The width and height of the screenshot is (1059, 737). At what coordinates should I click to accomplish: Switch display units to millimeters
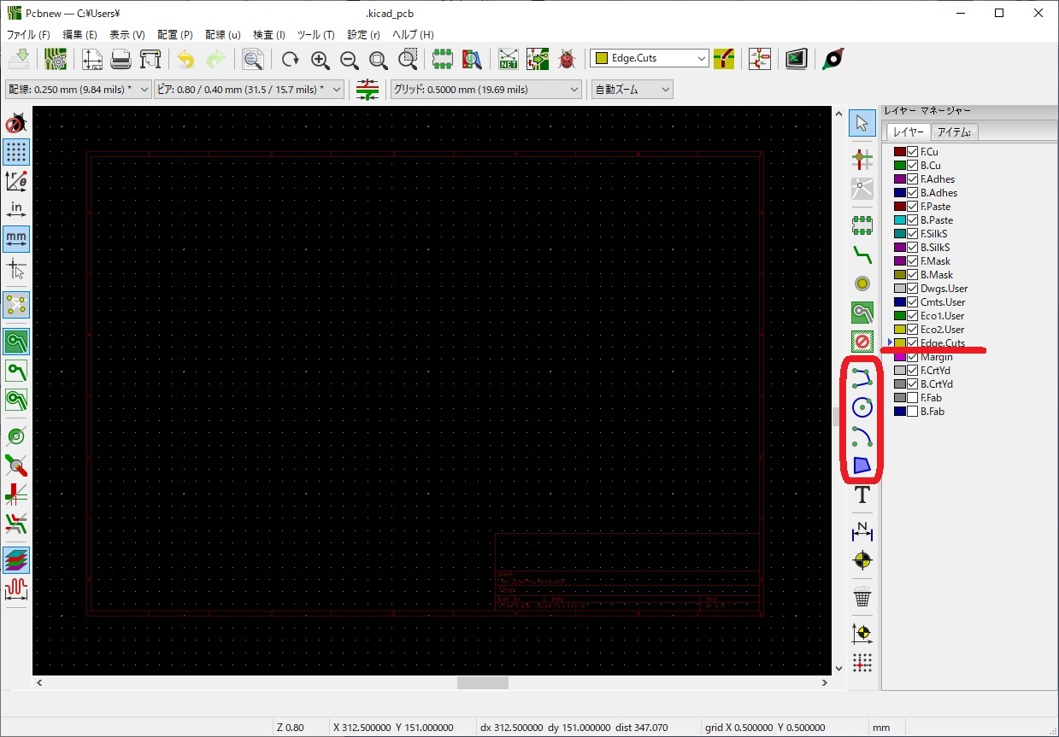tap(16, 239)
